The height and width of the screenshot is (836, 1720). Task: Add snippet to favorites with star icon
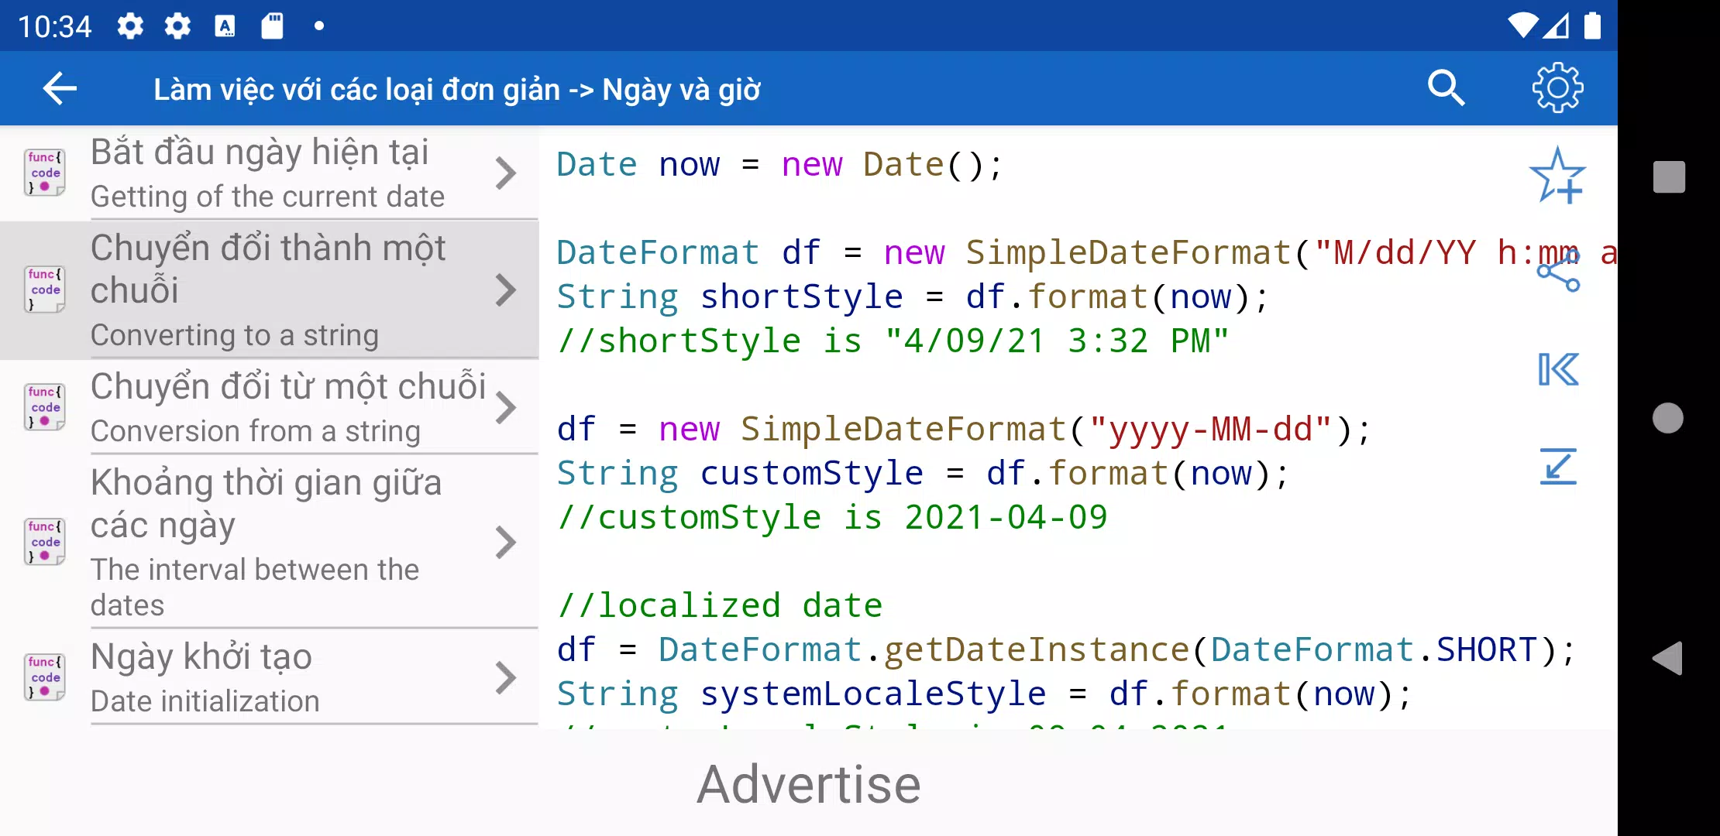[x=1557, y=176]
